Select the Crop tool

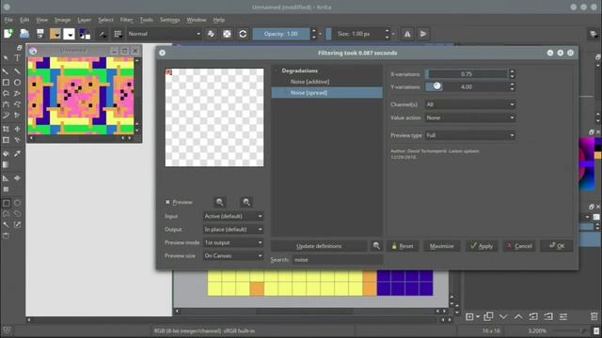point(6,129)
